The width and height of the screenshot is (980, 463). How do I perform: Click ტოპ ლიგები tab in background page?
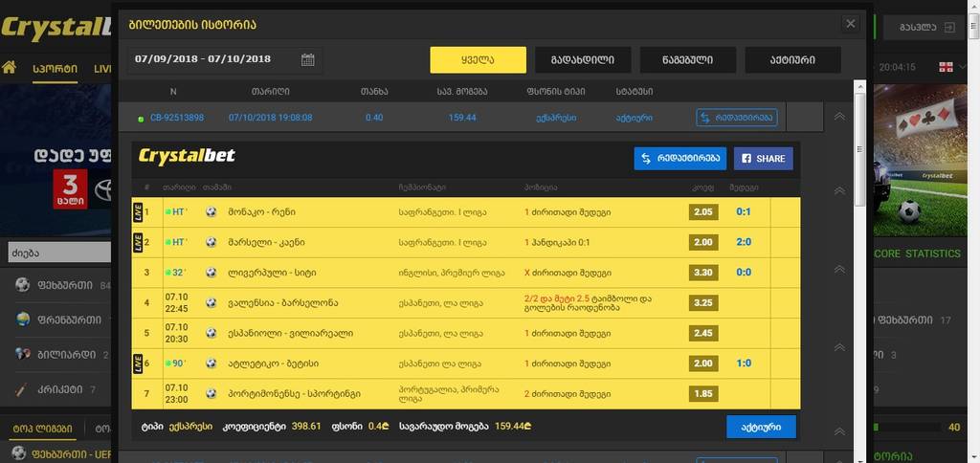pos(43,430)
